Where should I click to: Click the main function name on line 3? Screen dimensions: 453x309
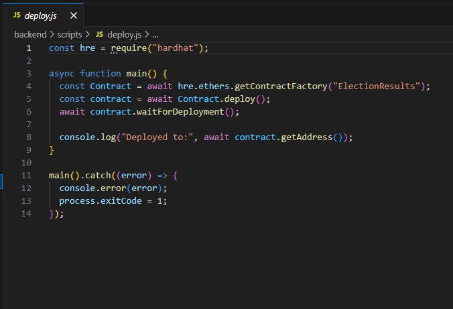point(136,74)
